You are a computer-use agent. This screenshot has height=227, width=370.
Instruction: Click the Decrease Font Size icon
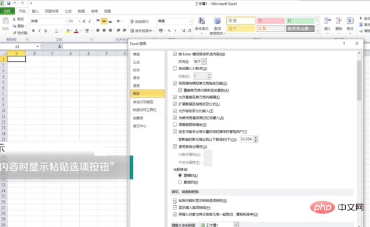(89, 21)
